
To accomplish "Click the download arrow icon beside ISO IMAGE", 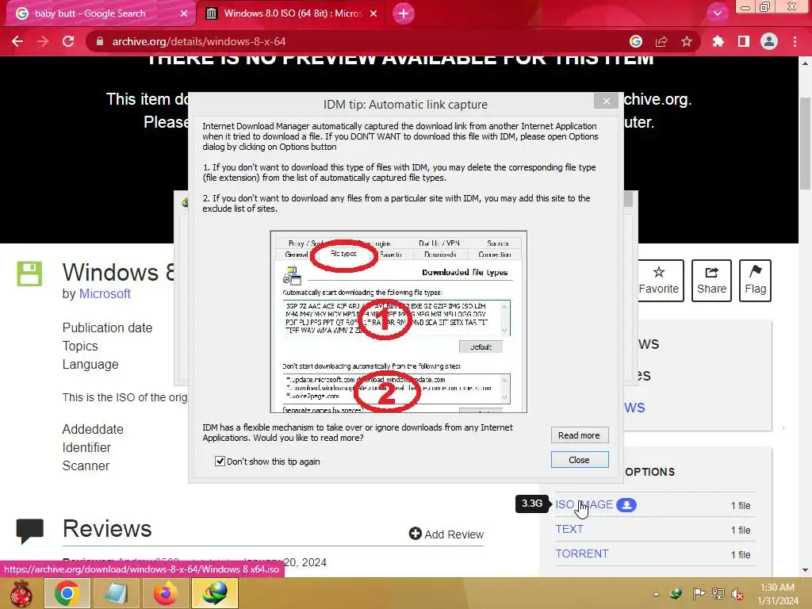I will pos(626,505).
